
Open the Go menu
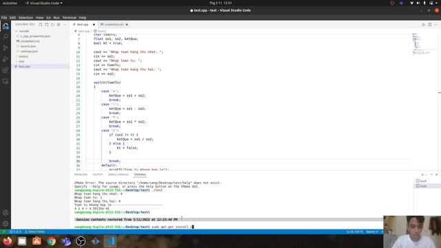click(48, 17)
